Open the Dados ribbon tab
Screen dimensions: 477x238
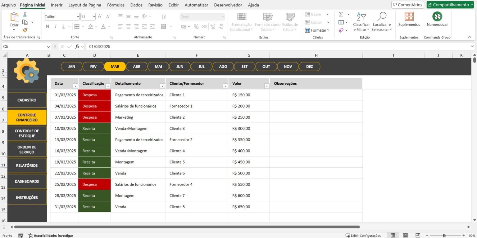136,5
